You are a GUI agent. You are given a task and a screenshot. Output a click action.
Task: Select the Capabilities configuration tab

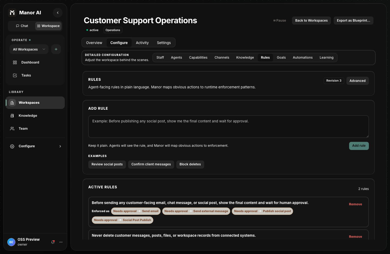(x=198, y=58)
